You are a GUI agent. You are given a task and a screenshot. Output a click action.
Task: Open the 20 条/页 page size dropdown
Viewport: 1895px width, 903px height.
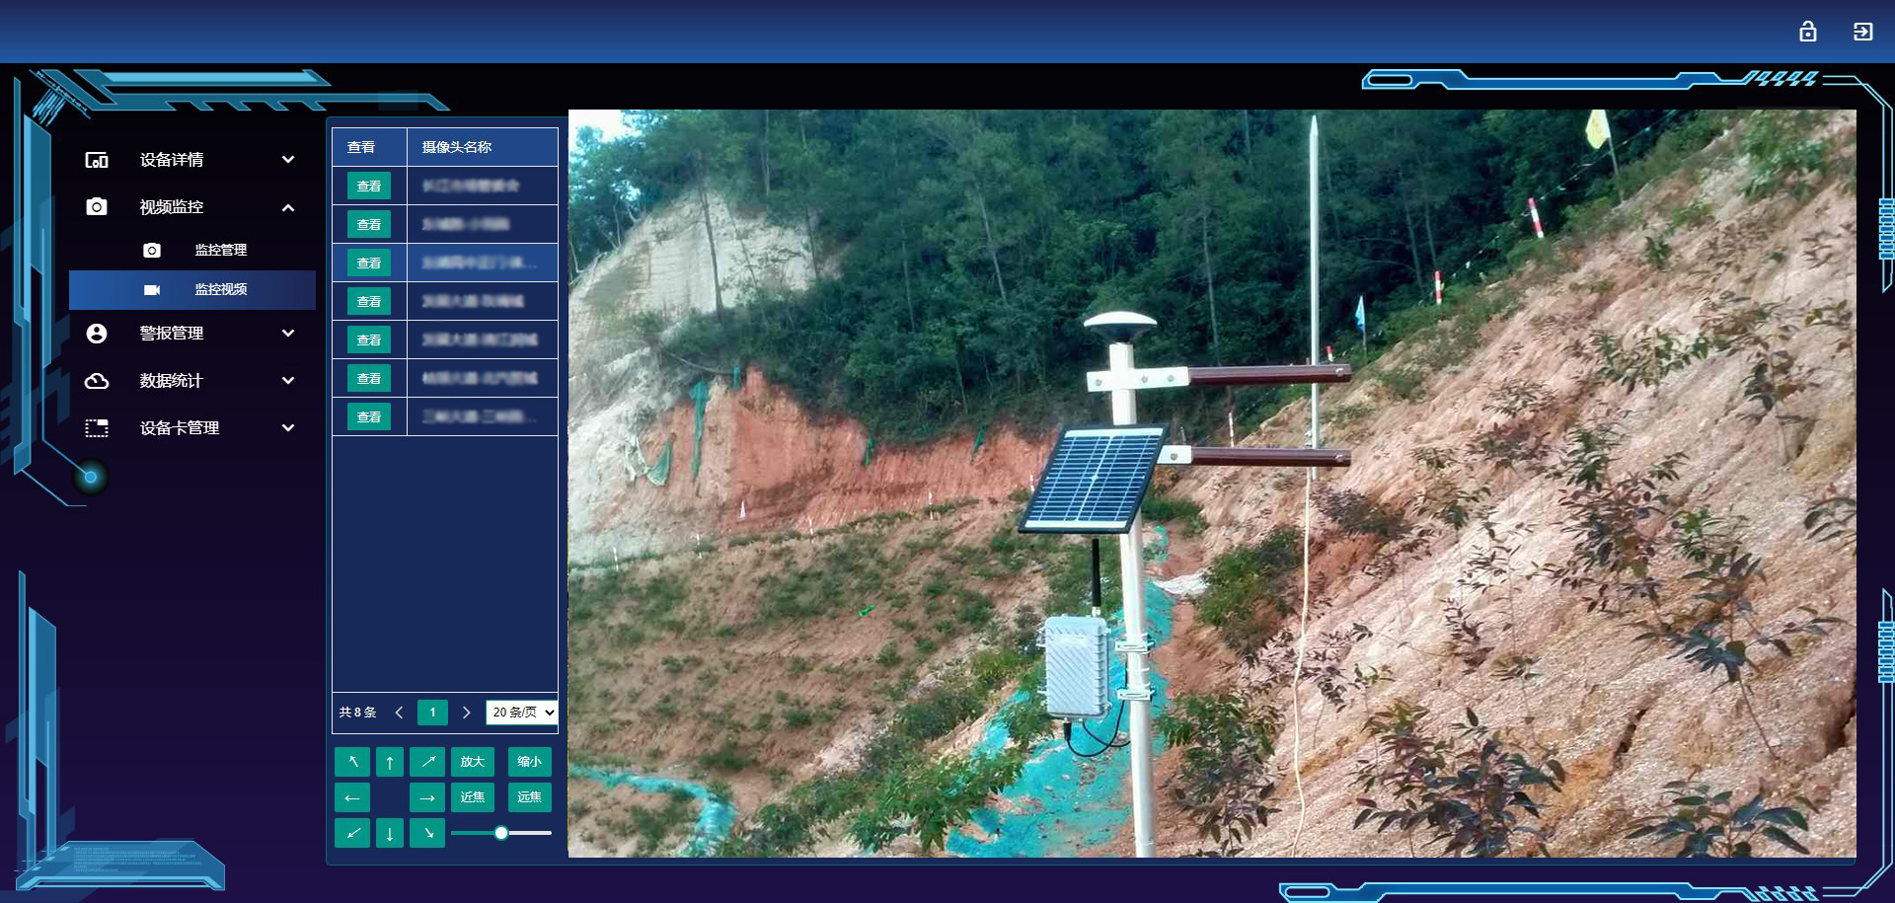click(522, 713)
